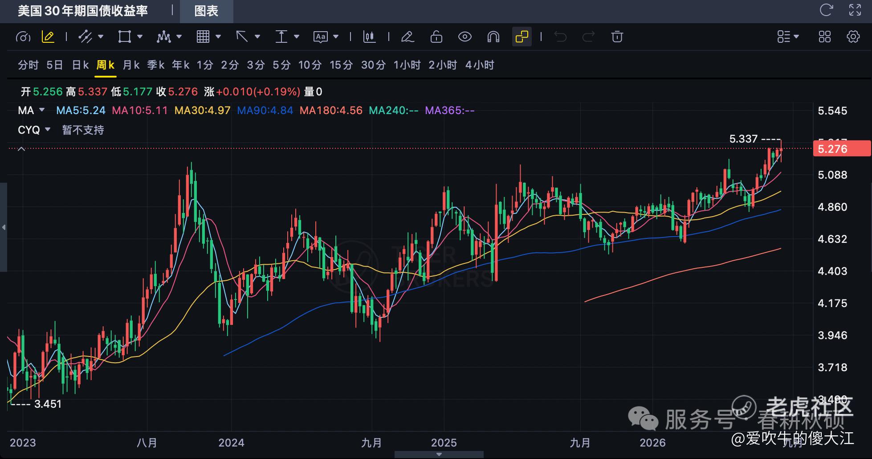Expand the trend line tool dropdown arrow
This screenshot has height=459, width=872.
(x=101, y=37)
